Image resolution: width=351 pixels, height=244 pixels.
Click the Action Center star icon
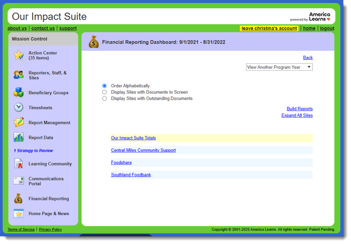(x=19, y=55)
